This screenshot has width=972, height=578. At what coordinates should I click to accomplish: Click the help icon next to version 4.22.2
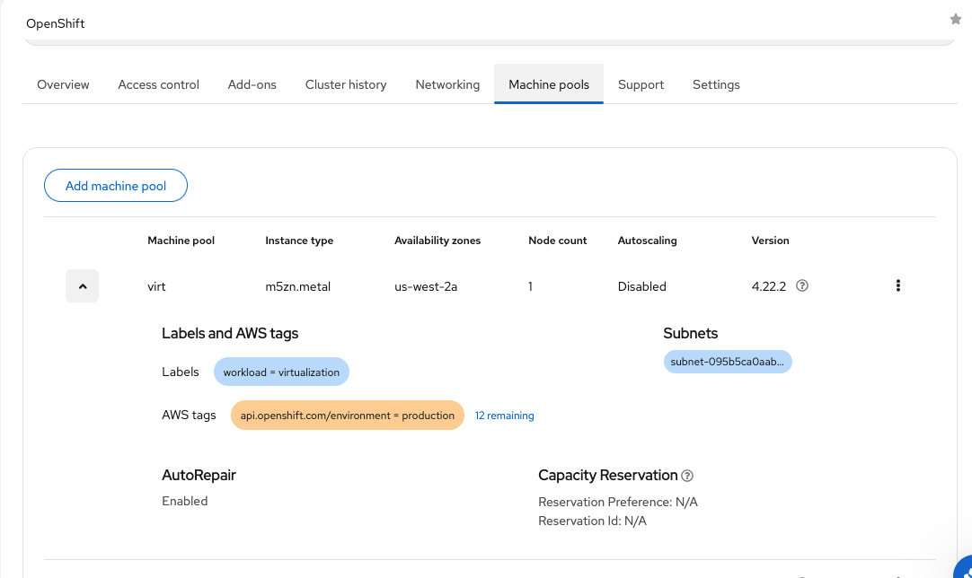click(x=802, y=285)
